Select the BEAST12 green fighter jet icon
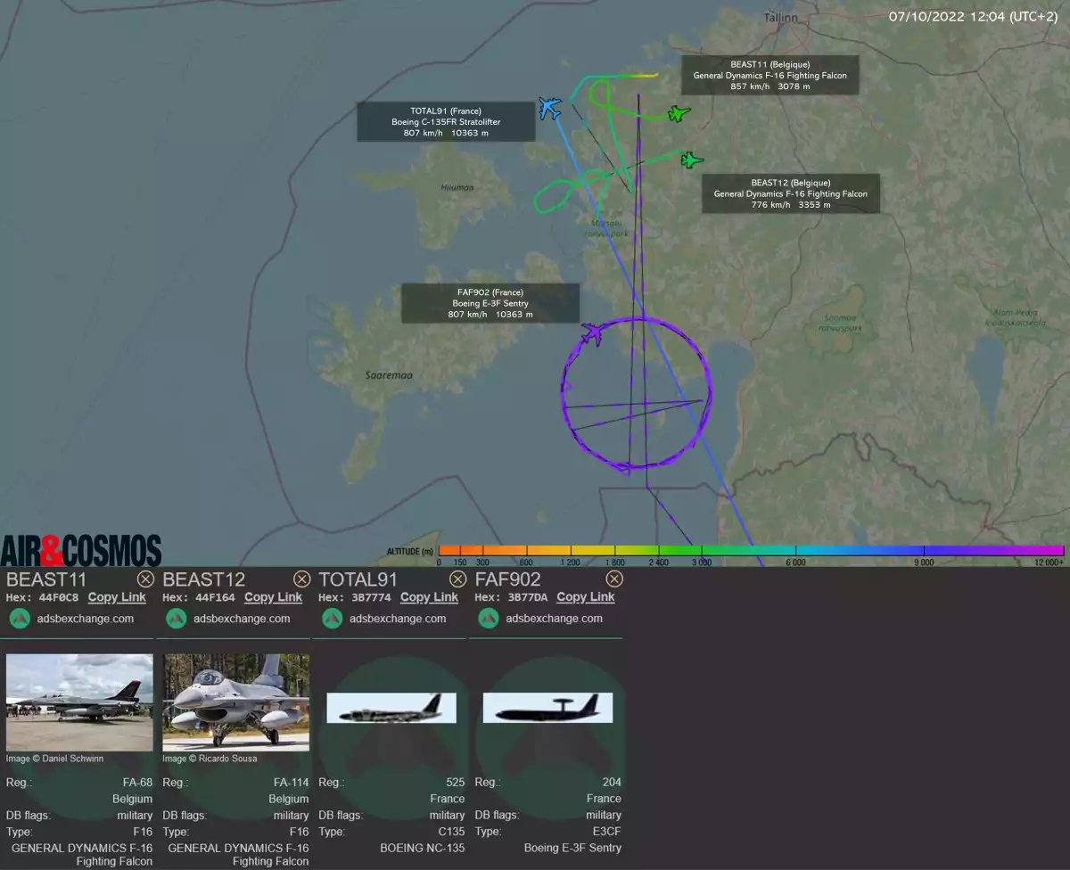 coord(691,160)
